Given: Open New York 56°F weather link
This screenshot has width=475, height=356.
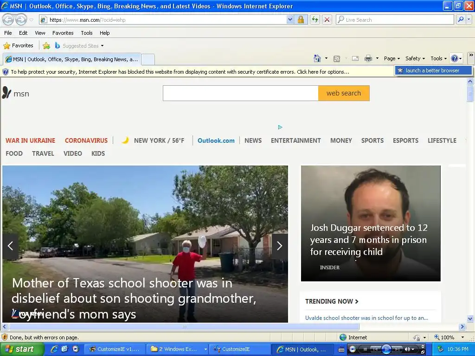Looking at the screenshot, I should coord(153,140).
